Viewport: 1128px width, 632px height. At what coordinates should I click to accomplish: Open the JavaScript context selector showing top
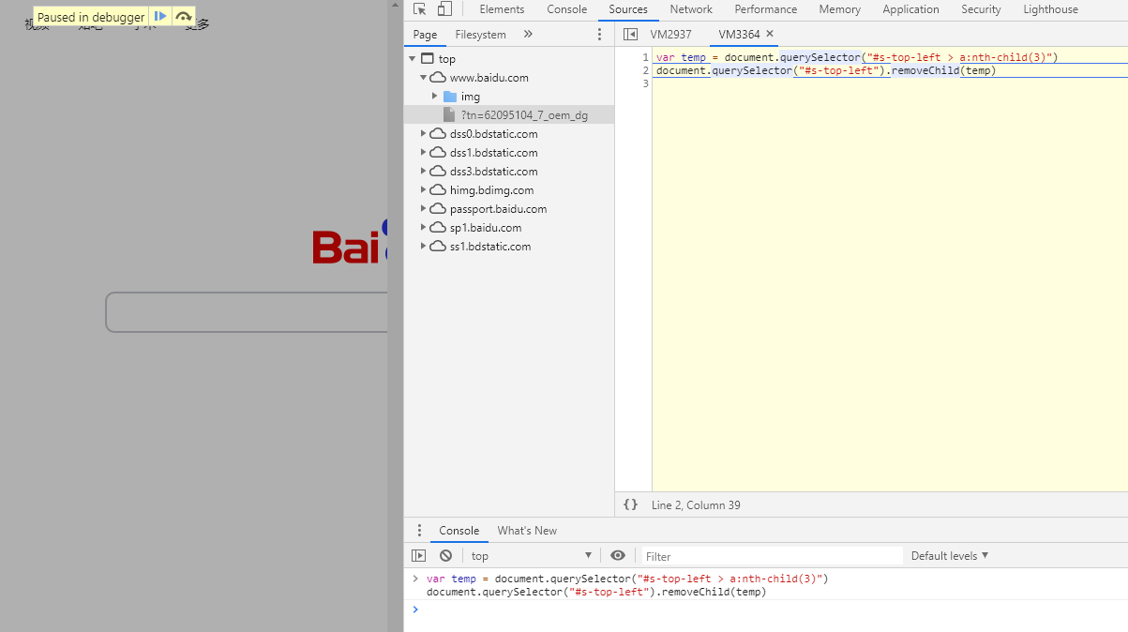[532, 556]
